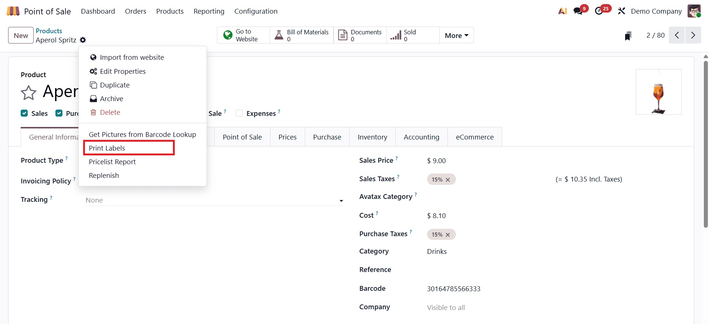Viewport: 709px width, 324px height.
Task: Click the Avatax Category field
Action: (554, 197)
